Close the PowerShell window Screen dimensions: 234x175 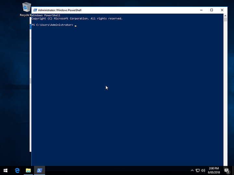(x=222, y=10)
